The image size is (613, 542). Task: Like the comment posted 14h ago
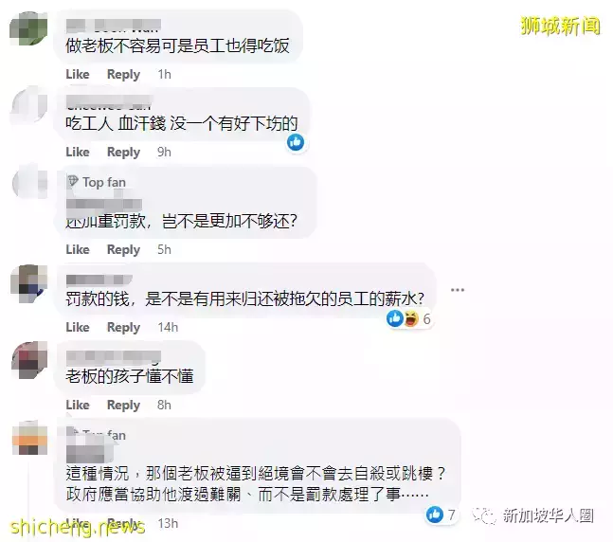click(x=78, y=327)
